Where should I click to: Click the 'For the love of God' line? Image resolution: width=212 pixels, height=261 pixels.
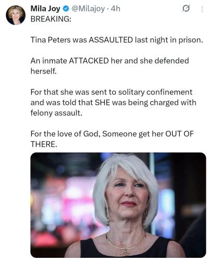(112, 134)
